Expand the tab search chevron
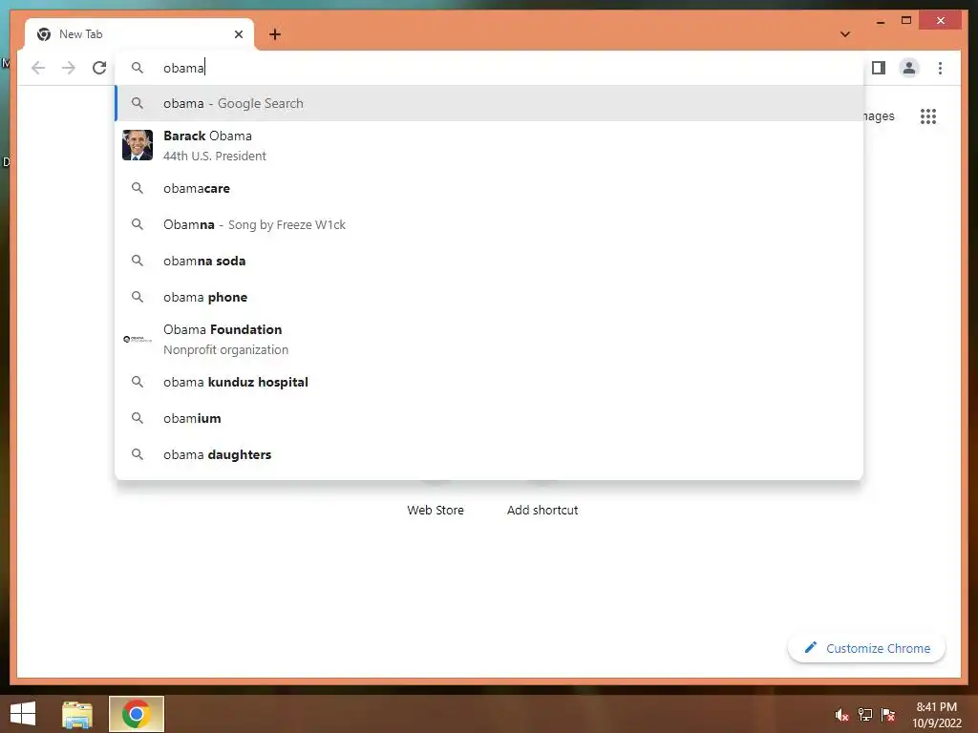 [844, 34]
